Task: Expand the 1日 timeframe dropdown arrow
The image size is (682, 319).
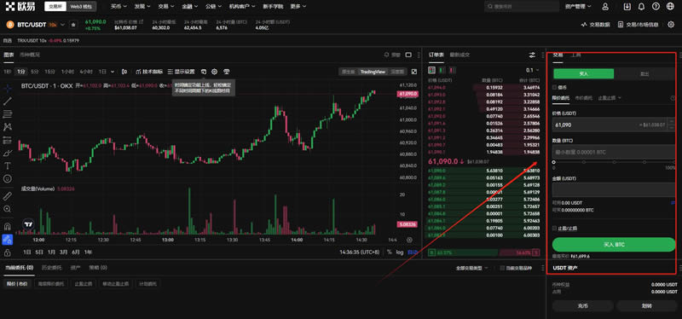Action: click(x=113, y=72)
